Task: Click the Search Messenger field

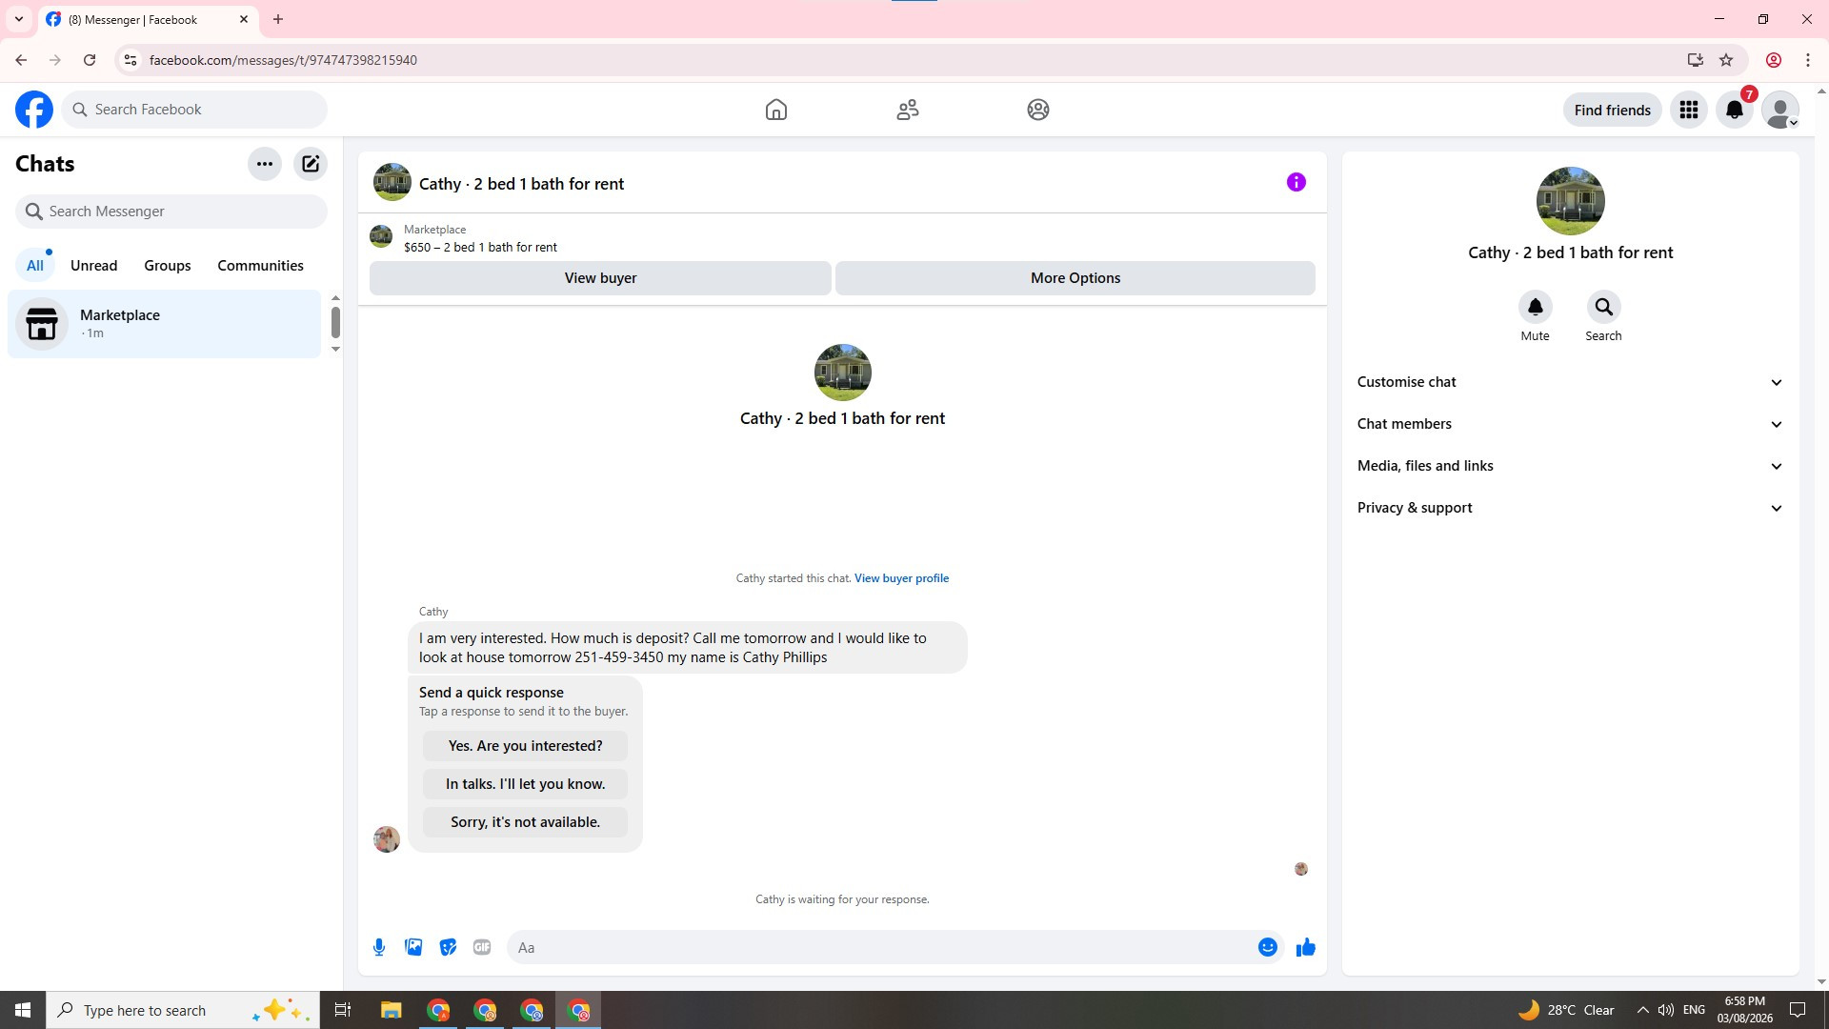Action: pos(171,212)
